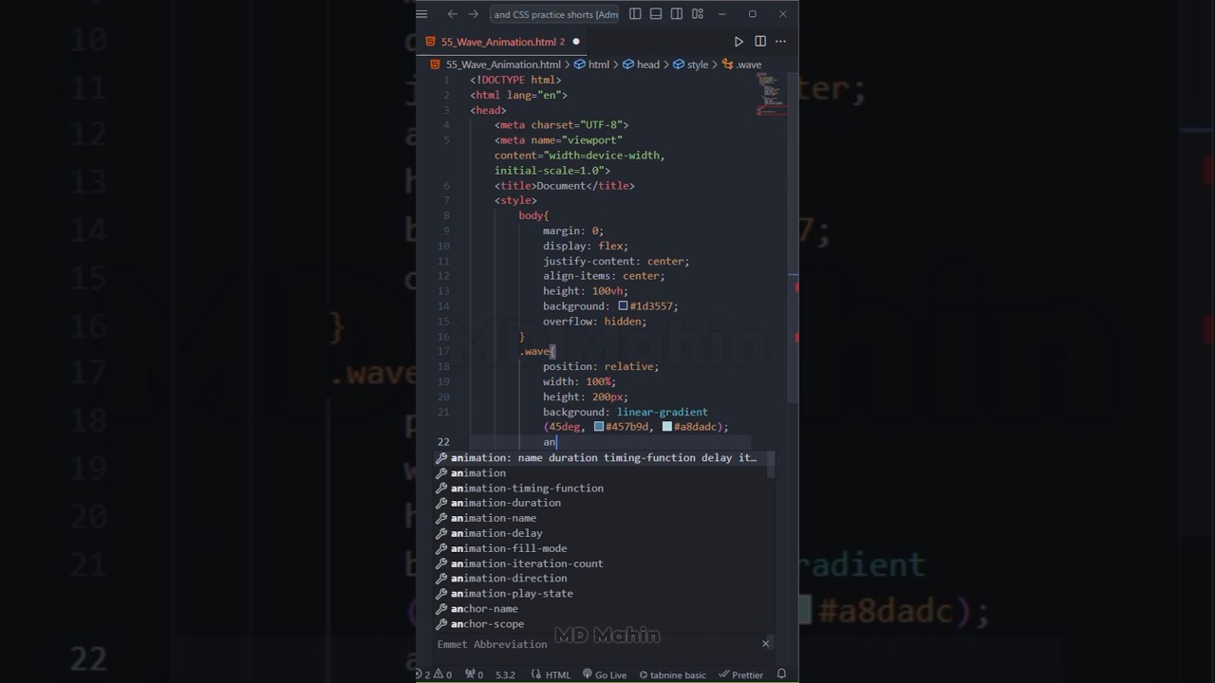
Task: Open Problems via the errors and warnings counter
Action: [434, 675]
